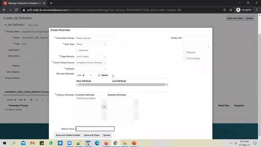Move all attributes with double-arrow button
Image resolution: width=261 pixels, height=147 pixels.
click(104, 107)
